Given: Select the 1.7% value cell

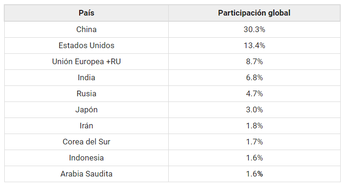Looking at the screenshot, I should click(x=254, y=142).
